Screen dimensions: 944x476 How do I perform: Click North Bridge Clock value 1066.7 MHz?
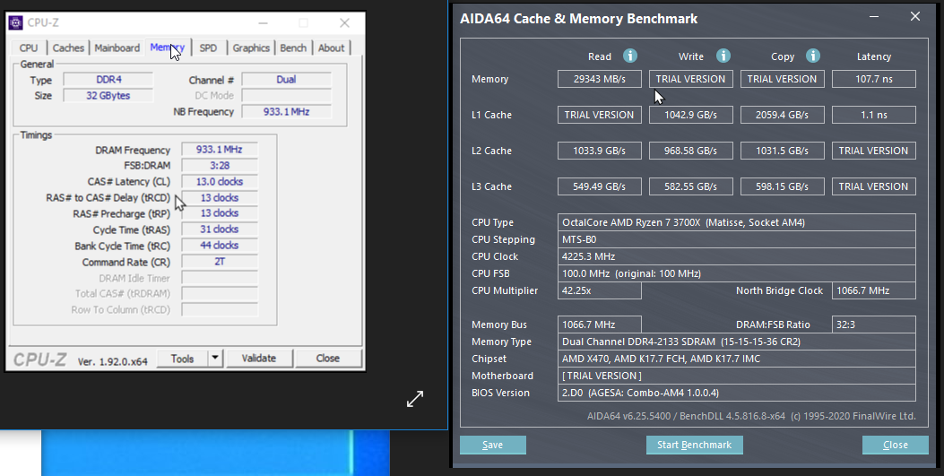[x=874, y=290]
